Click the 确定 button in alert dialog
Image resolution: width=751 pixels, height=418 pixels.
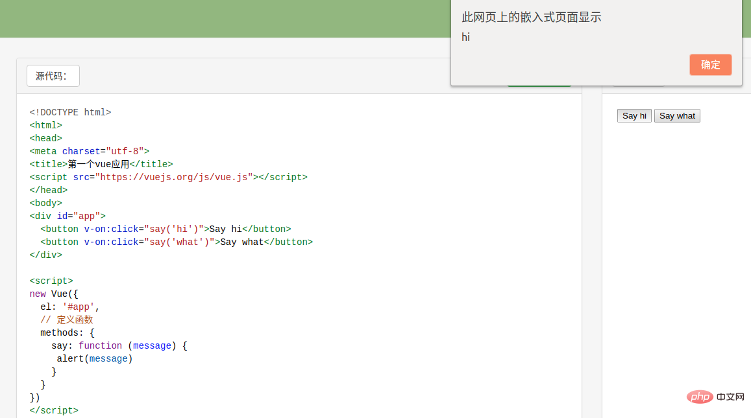click(x=710, y=65)
